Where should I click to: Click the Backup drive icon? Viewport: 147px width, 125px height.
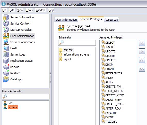click(x=6, y=67)
